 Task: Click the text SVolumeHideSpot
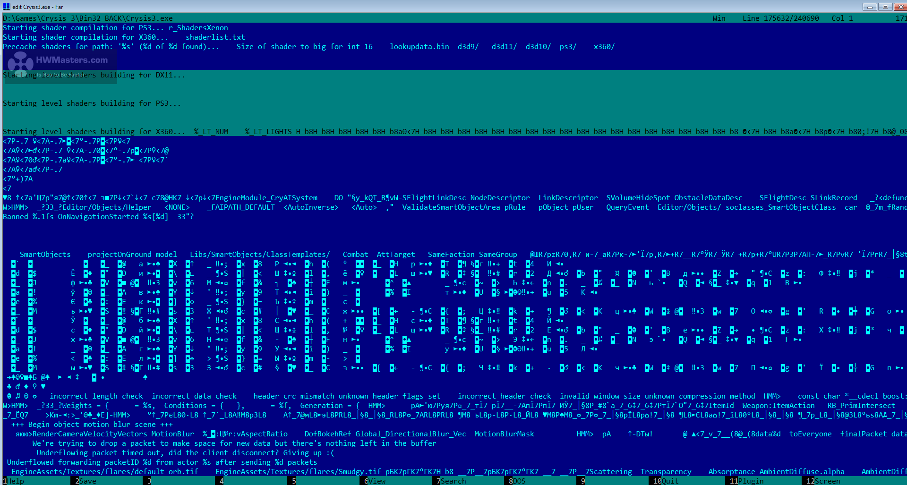[x=638, y=198]
